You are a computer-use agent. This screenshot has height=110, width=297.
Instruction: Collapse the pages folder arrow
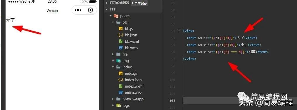click(110, 16)
